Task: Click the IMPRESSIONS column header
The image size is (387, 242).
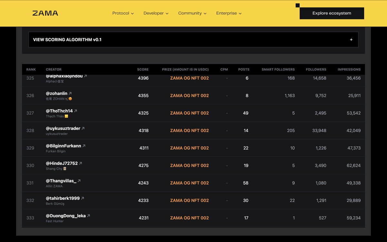Action: (x=349, y=69)
